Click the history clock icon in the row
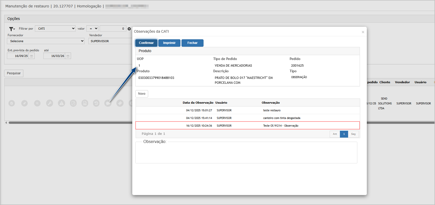This screenshot has width=435, height=205. pos(96,103)
